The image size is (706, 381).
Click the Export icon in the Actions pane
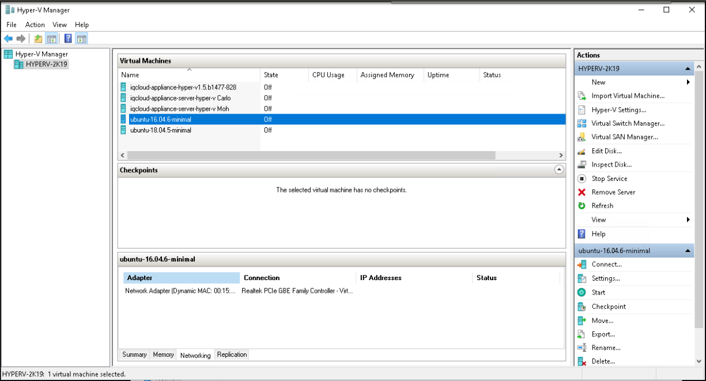pyautogui.click(x=582, y=334)
